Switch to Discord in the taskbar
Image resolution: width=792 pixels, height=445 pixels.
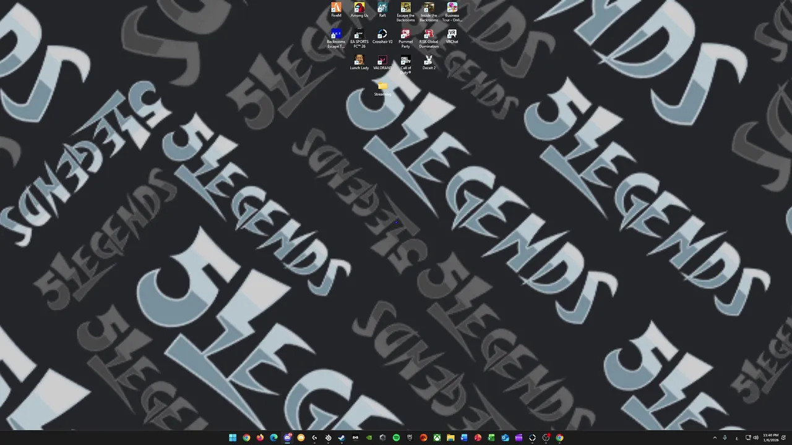(x=287, y=438)
